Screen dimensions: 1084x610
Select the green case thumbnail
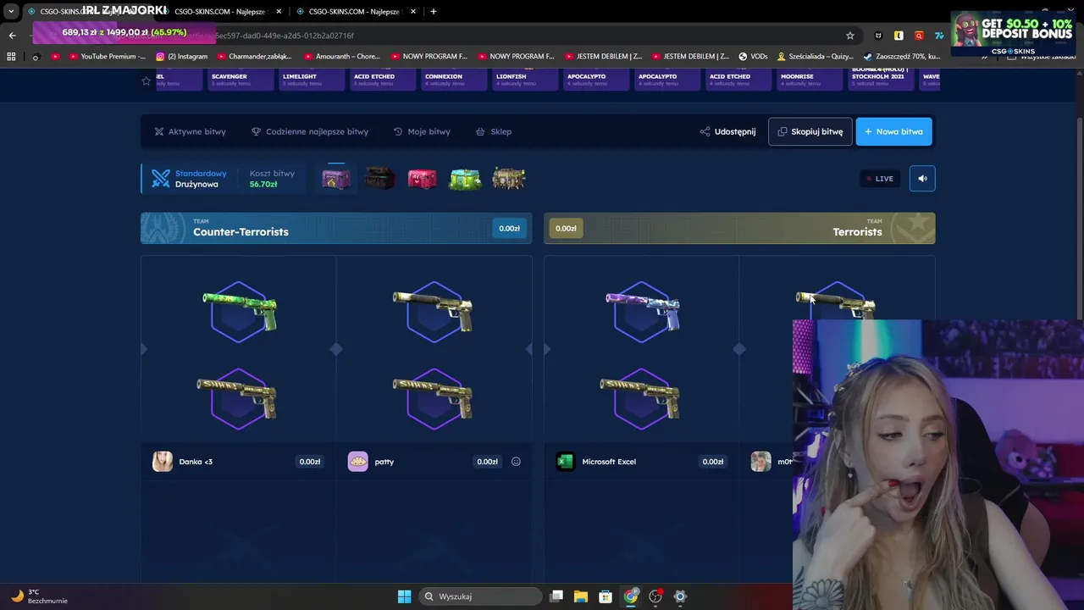coord(465,178)
